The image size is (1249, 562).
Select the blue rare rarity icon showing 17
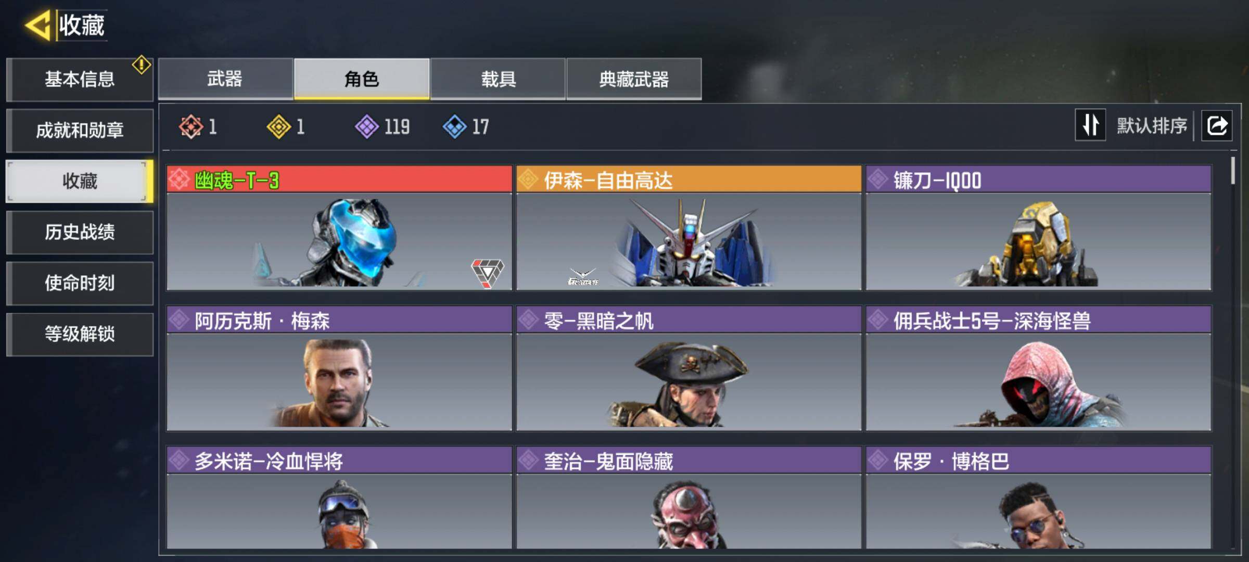[x=455, y=126]
